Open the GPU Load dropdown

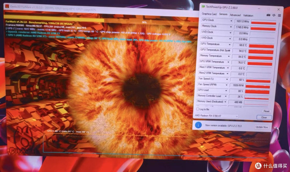coord(226,90)
